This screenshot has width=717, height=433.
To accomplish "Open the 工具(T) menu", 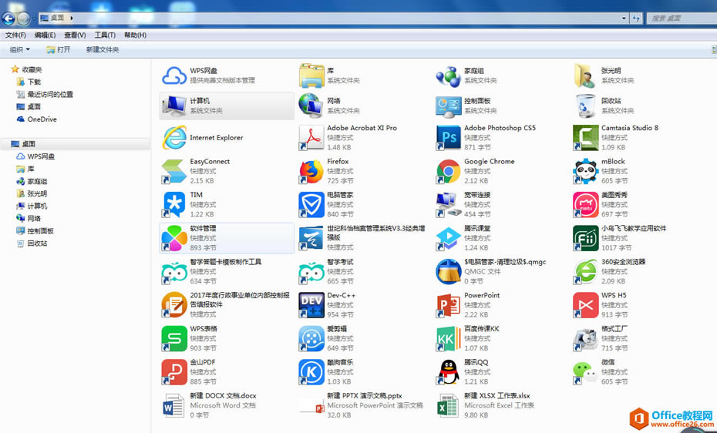I will click(105, 35).
